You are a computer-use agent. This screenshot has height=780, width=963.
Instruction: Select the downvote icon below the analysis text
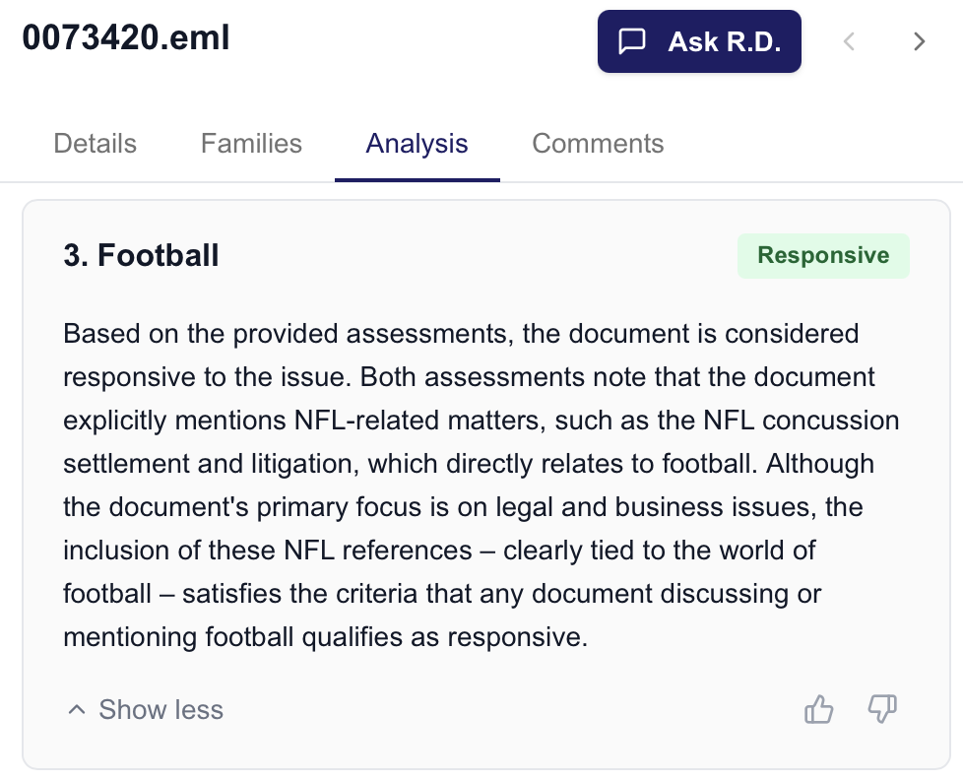click(x=881, y=709)
